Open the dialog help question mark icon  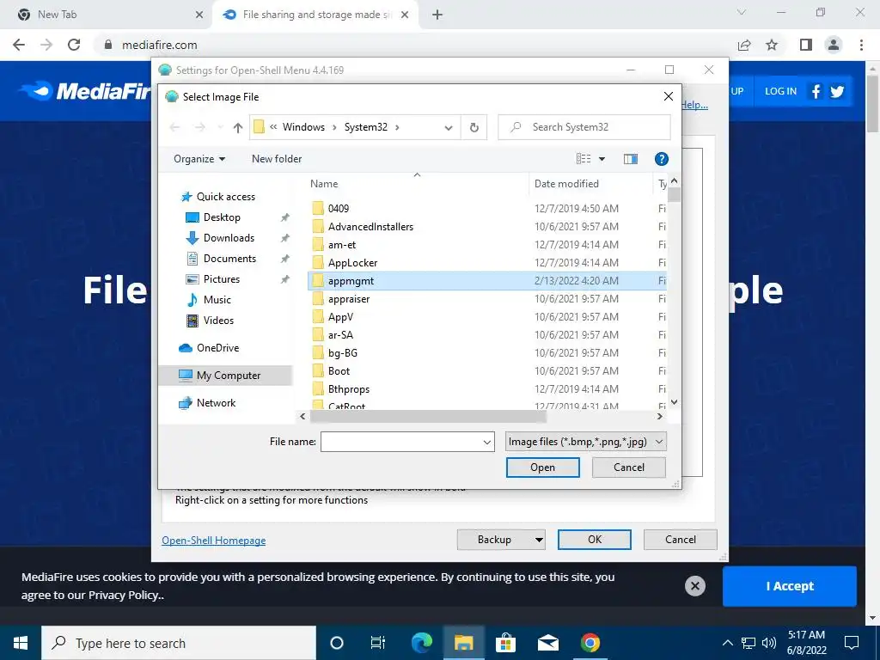[661, 159]
